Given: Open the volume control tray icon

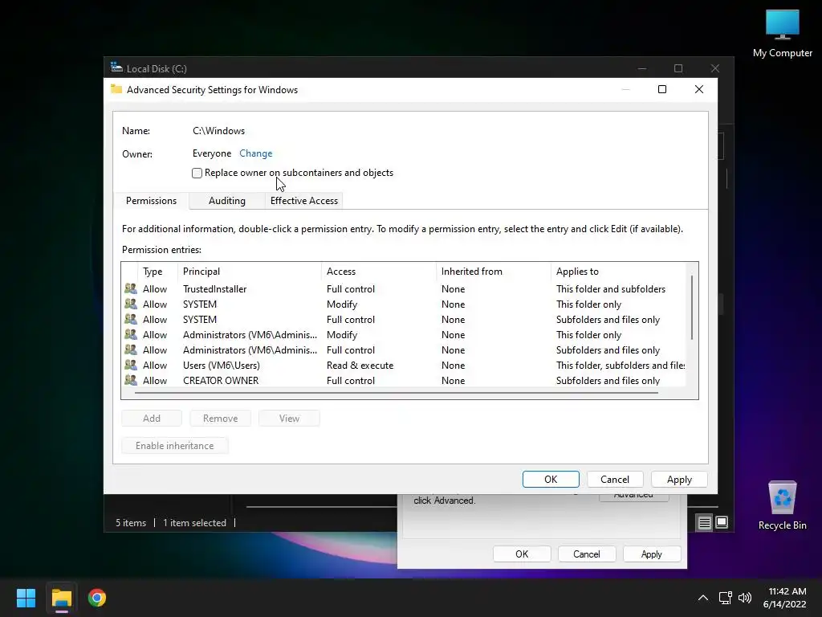Looking at the screenshot, I should click(744, 598).
